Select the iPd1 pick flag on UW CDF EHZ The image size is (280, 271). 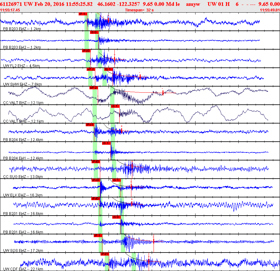point(105,254)
